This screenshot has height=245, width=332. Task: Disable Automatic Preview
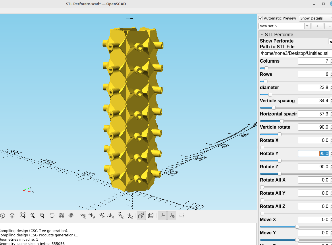[x=260, y=18]
